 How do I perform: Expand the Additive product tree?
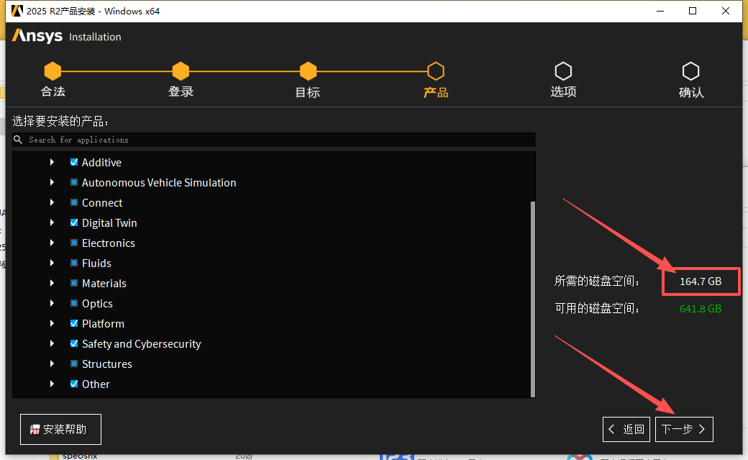[x=52, y=162]
